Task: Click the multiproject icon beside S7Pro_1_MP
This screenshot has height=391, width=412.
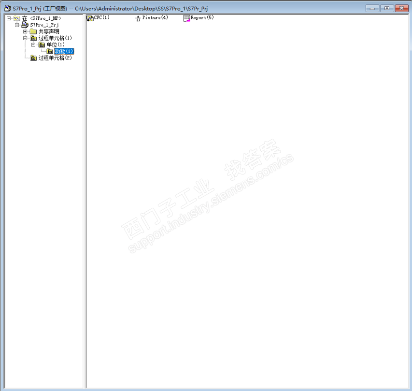Action: [x=17, y=18]
